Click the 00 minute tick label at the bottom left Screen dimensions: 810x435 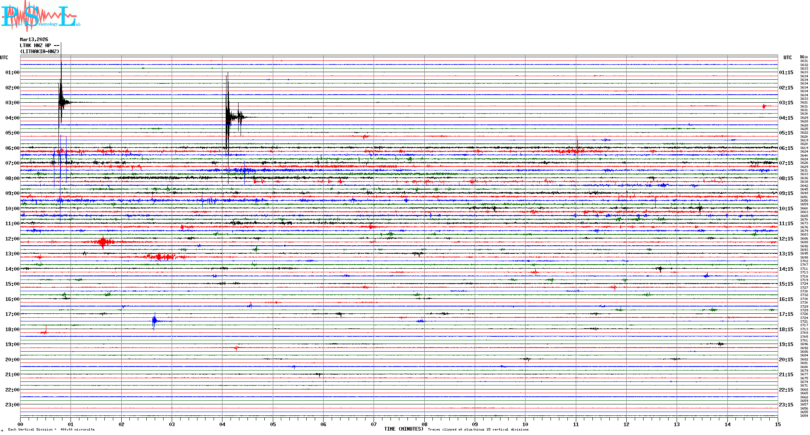pos(20,424)
